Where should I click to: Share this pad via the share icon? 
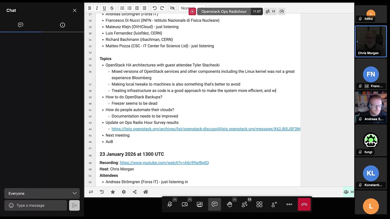135,192
